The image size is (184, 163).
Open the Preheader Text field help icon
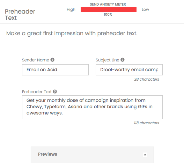(55, 91)
